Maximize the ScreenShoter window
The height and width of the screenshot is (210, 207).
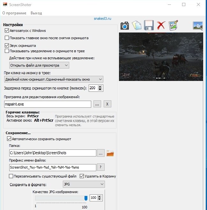(x=184, y=4)
